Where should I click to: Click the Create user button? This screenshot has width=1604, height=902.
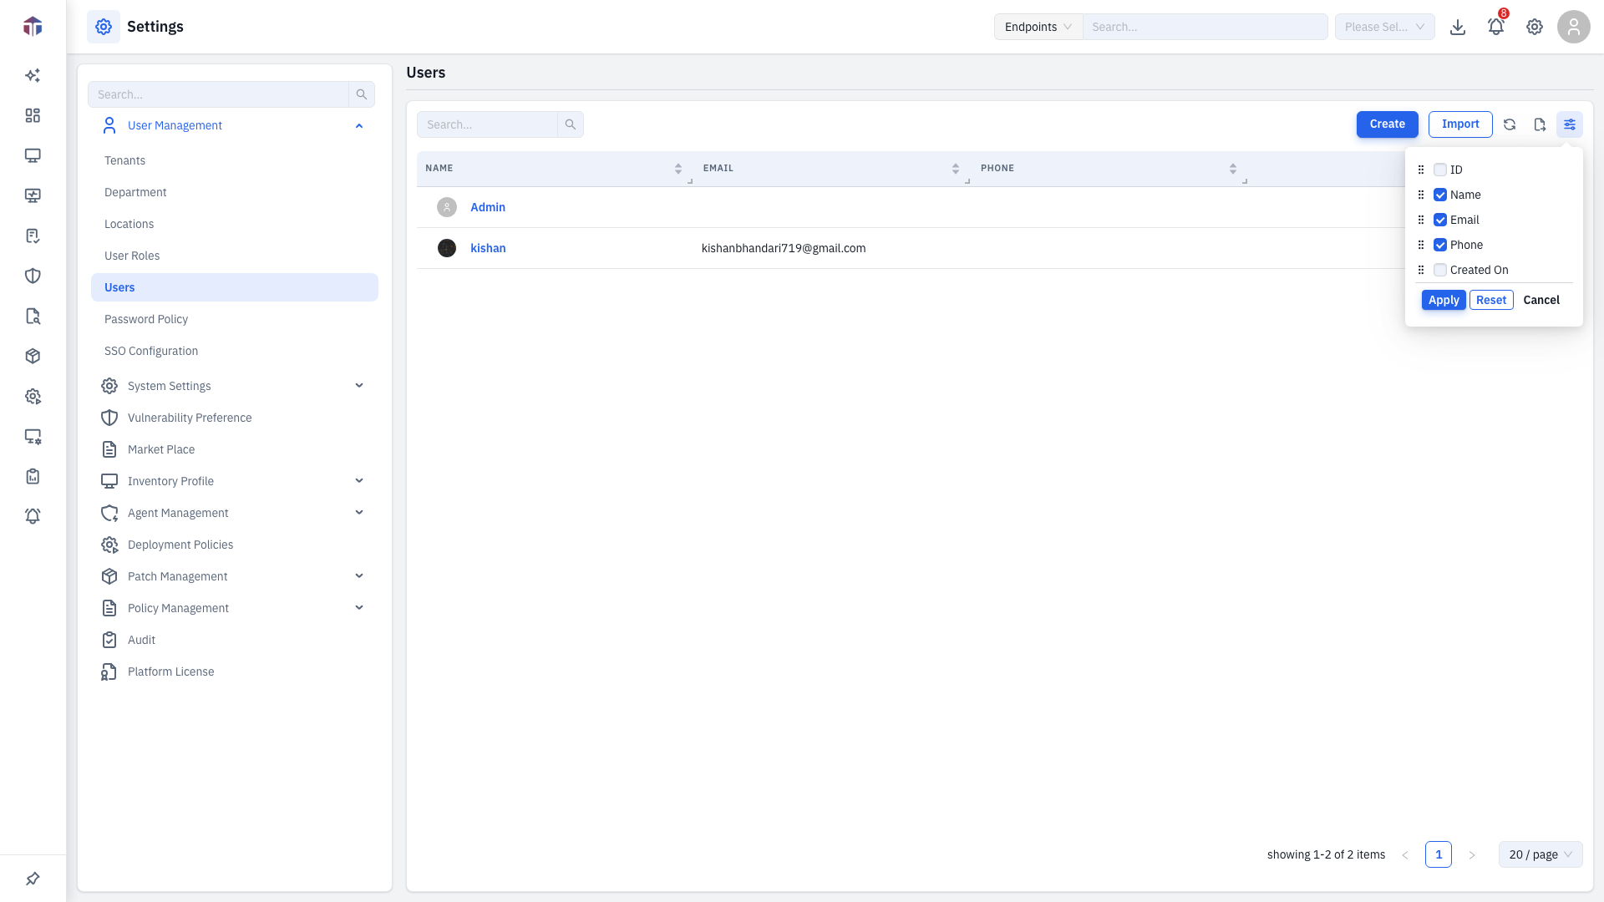pos(1387,124)
